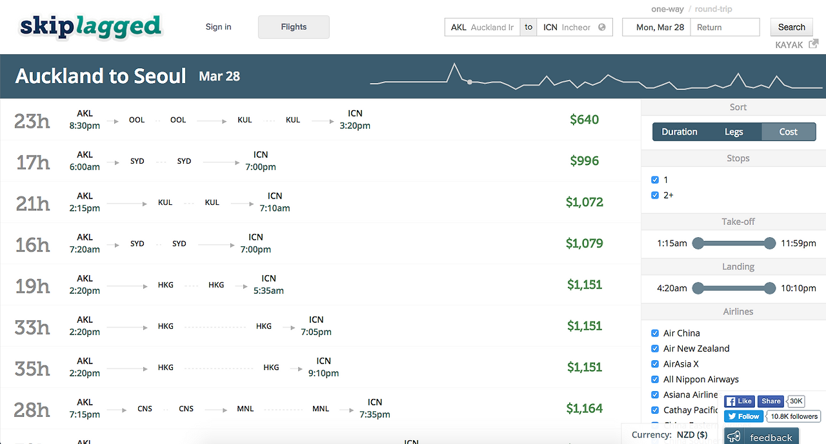This screenshot has width=826, height=444.
Task: Select the $640 flight to ICN
Action: pyautogui.click(x=323, y=120)
